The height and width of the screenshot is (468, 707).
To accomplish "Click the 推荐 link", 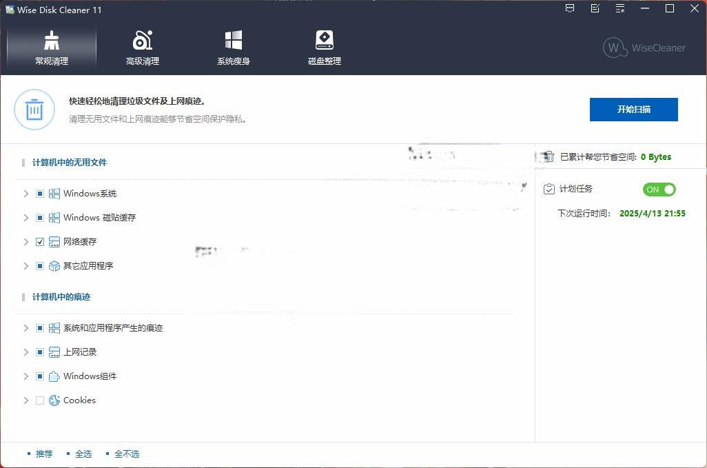I will pyautogui.click(x=44, y=454).
